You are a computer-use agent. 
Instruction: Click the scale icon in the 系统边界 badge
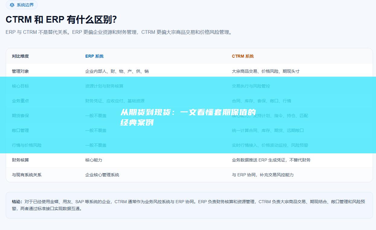click(12, 5)
